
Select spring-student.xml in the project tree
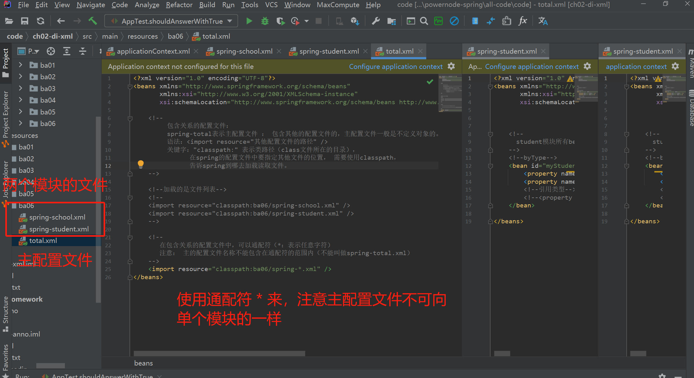59,229
